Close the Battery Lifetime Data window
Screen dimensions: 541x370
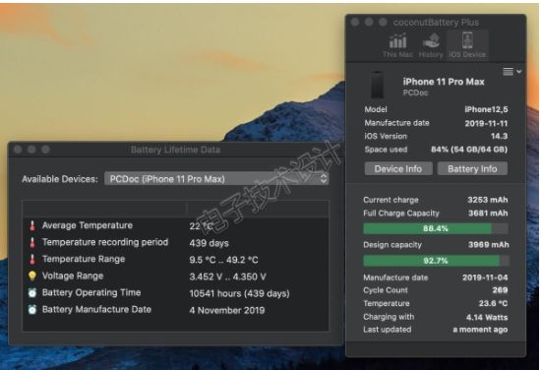(x=18, y=150)
